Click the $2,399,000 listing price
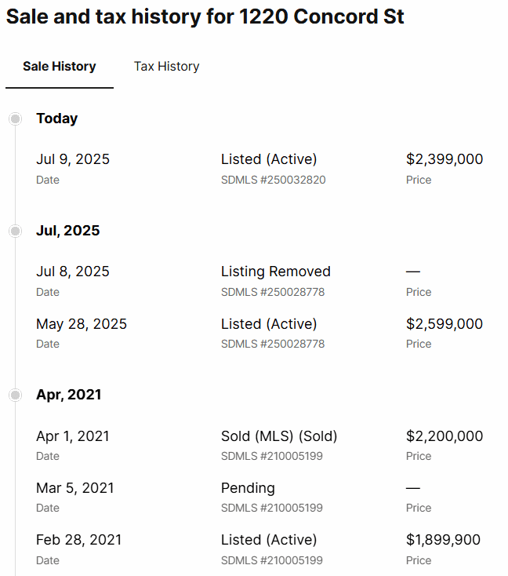The height and width of the screenshot is (576, 508). pos(444,159)
